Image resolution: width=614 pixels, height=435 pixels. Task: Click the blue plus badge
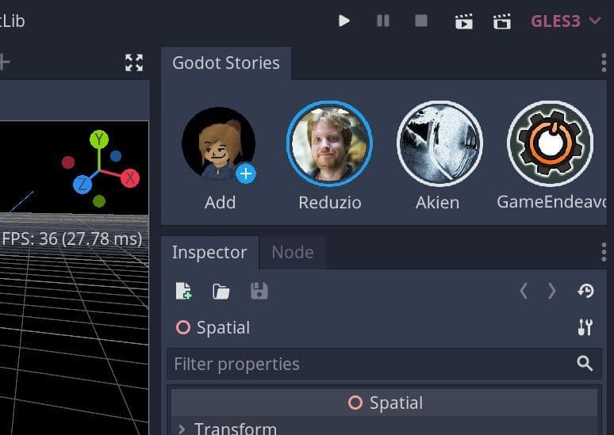(x=246, y=174)
